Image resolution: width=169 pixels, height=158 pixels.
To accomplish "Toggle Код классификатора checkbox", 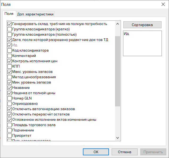I will [10, 50].
